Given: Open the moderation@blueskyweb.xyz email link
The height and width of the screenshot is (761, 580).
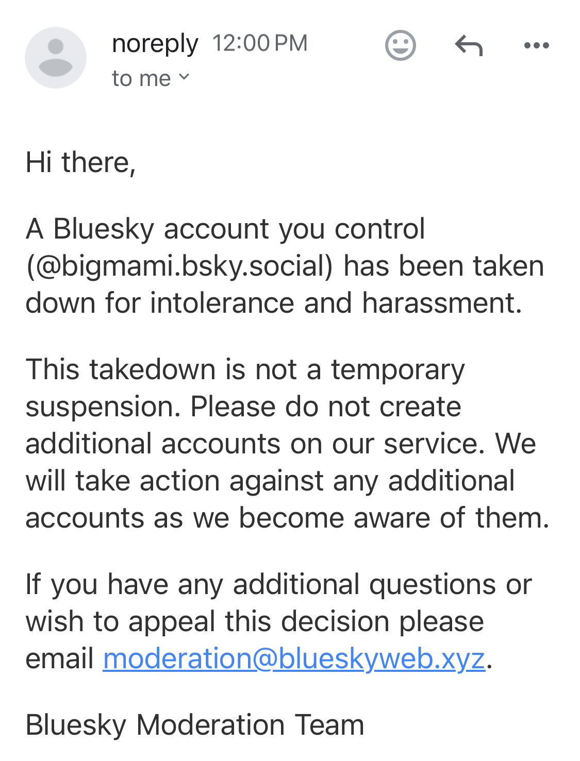Looking at the screenshot, I should click(294, 658).
